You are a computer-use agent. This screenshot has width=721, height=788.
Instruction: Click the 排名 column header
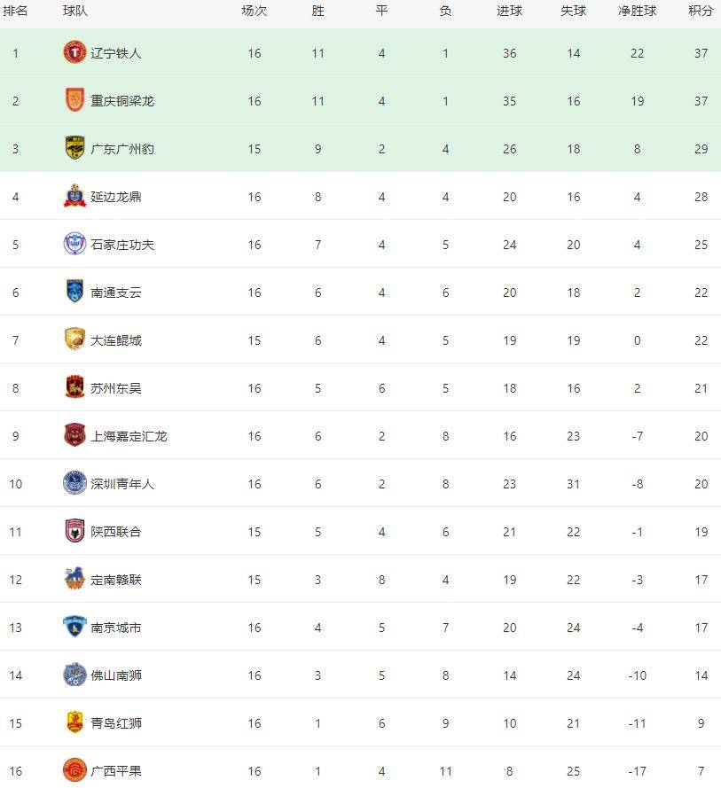15,11
